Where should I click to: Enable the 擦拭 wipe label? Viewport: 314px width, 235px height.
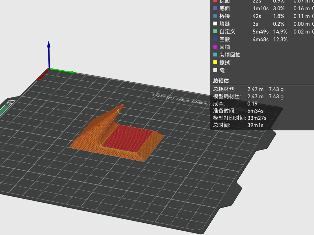(x=225, y=63)
